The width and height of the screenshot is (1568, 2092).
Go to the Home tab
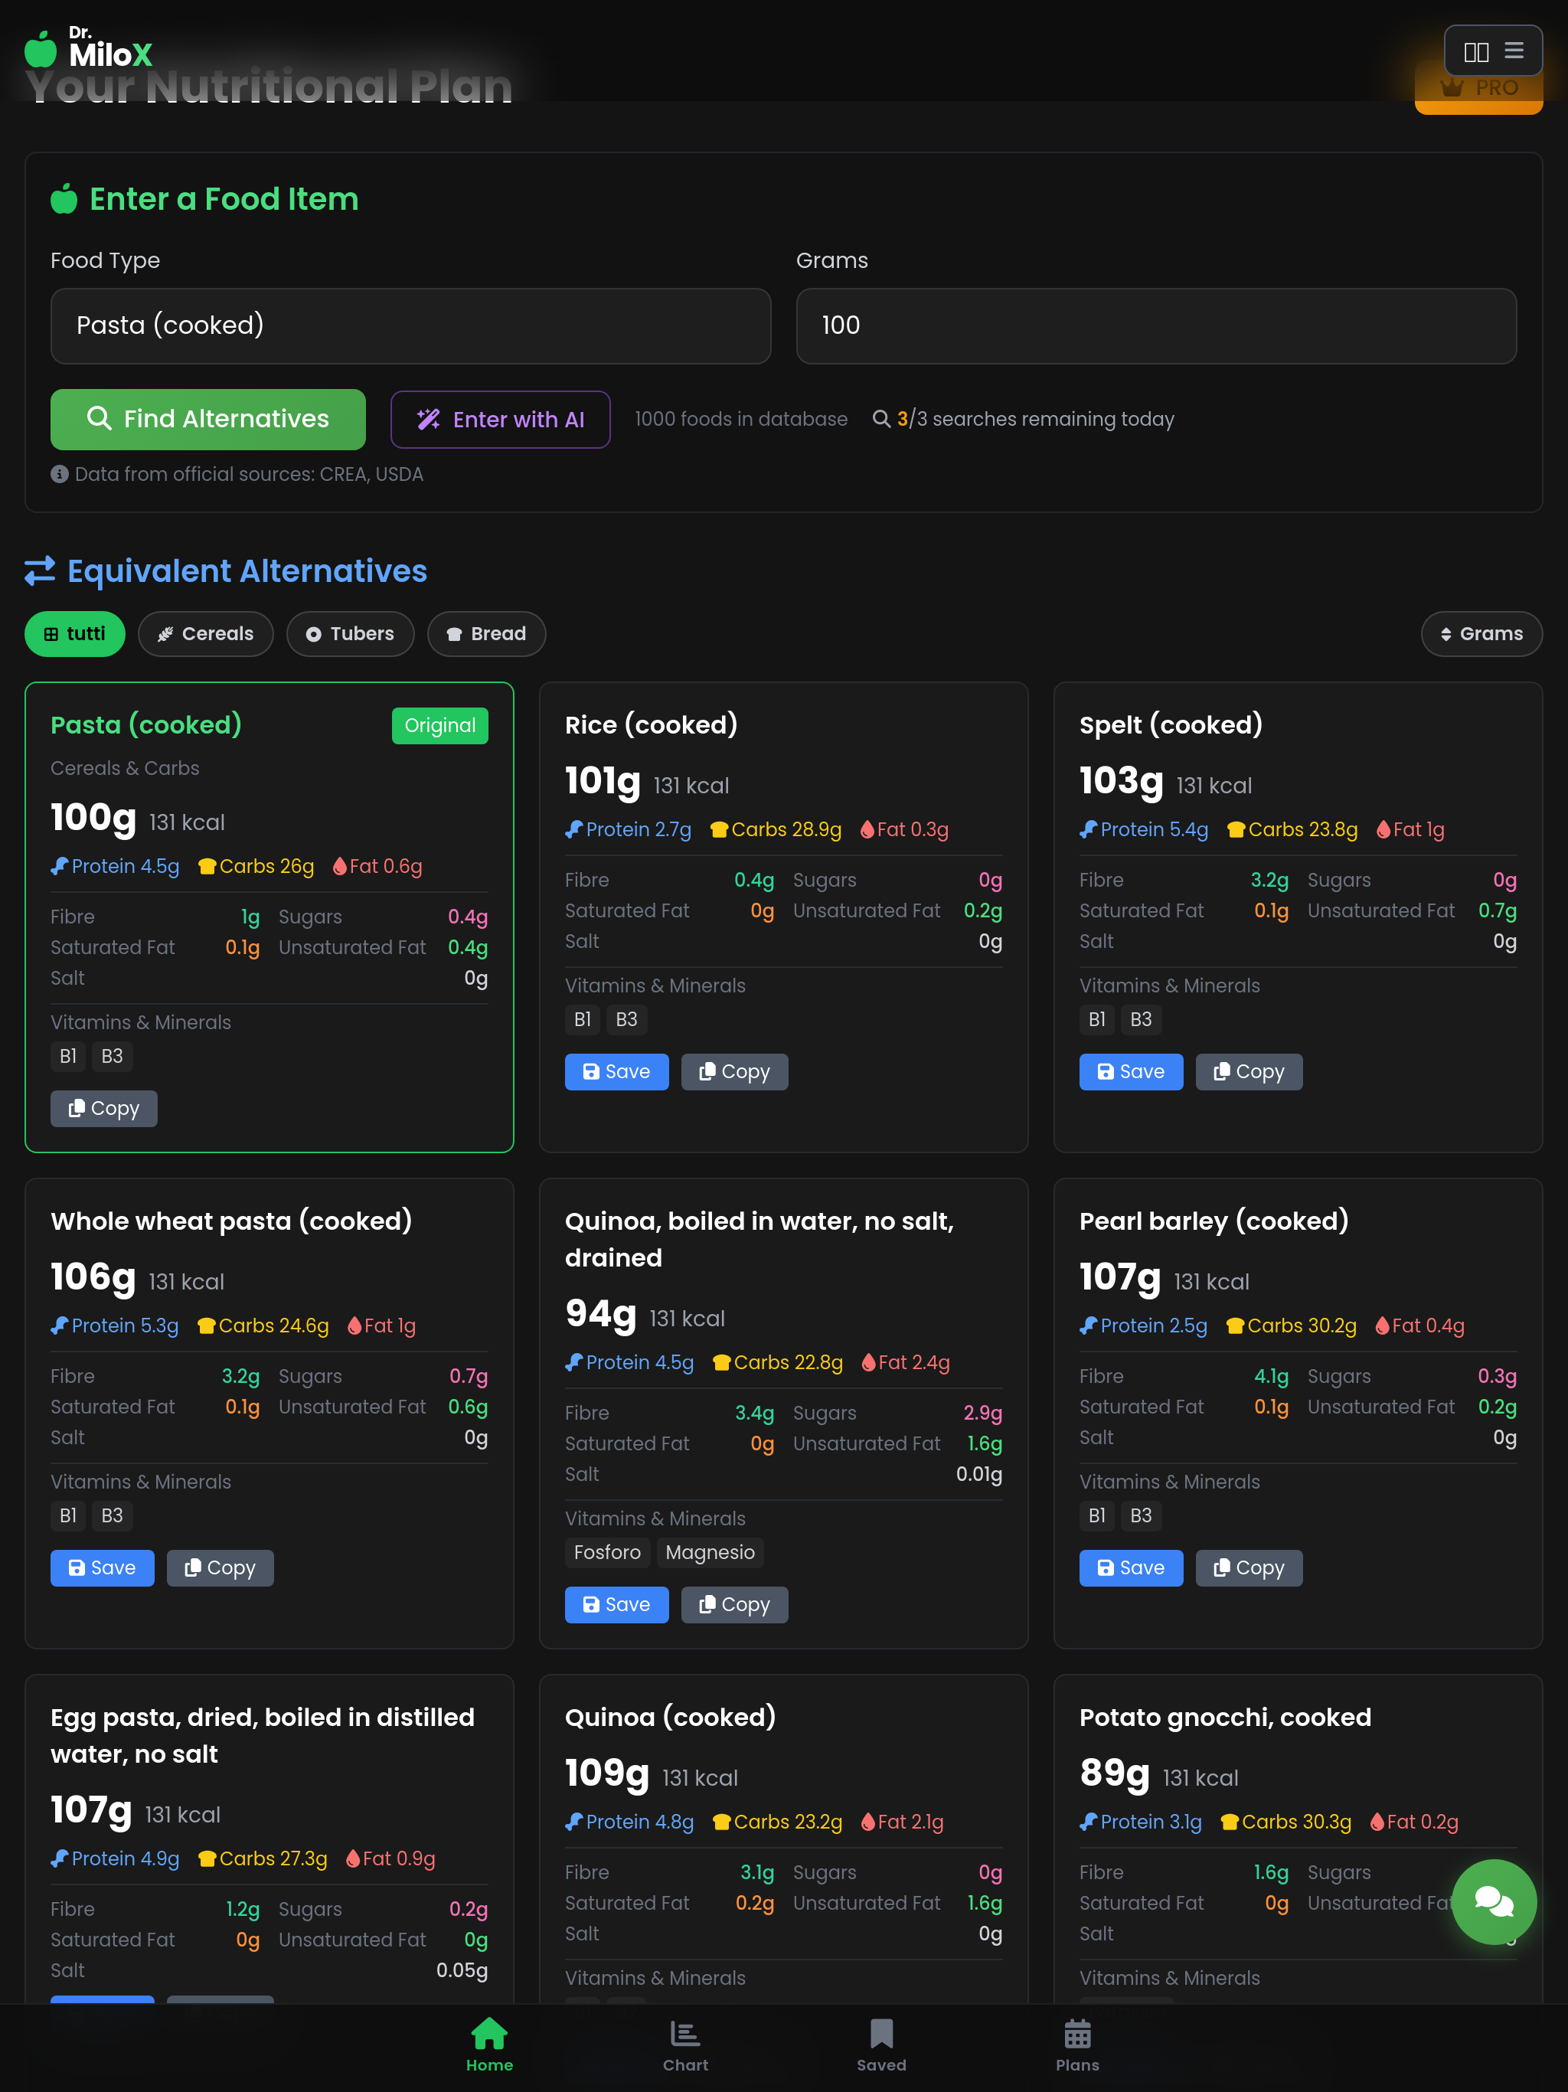pyautogui.click(x=489, y=2045)
